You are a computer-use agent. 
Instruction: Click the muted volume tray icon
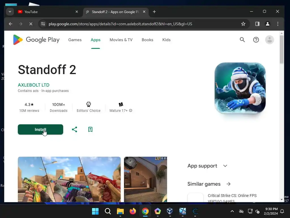(257, 211)
